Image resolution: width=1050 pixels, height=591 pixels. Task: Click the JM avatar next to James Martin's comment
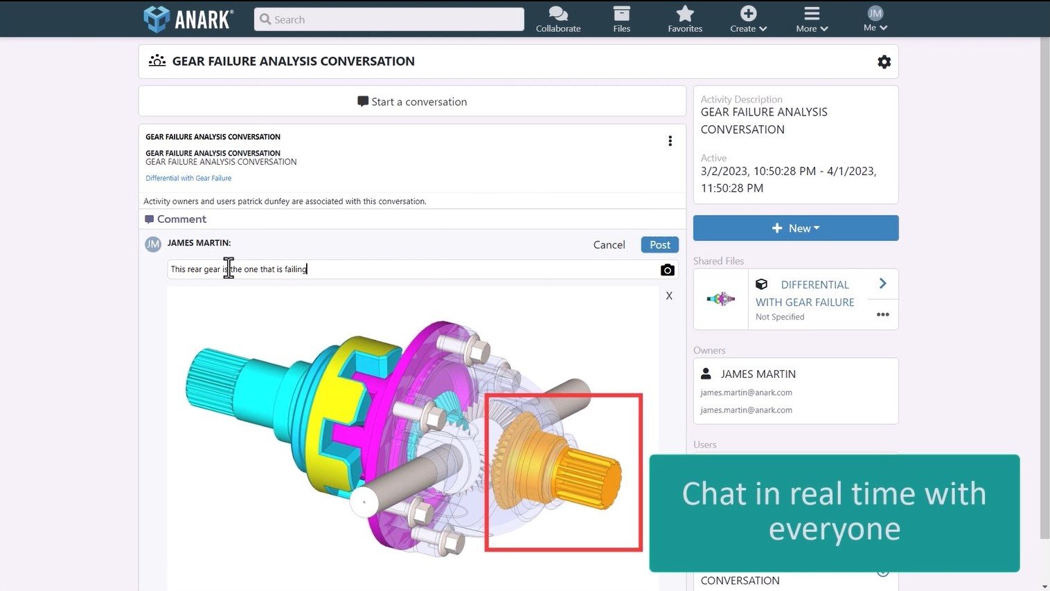tap(152, 244)
